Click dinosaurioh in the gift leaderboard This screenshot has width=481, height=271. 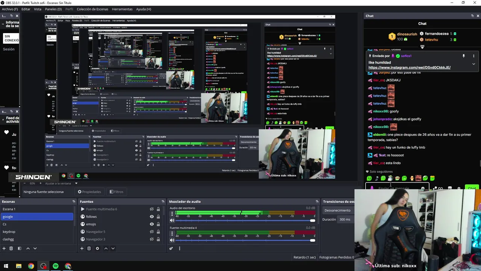407,34
